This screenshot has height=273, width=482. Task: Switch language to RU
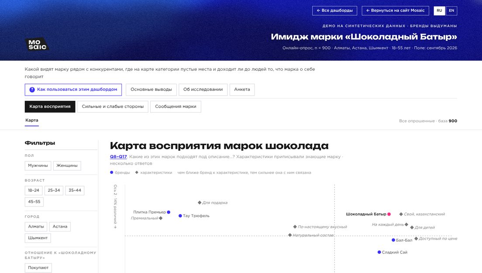pyautogui.click(x=439, y=11)
